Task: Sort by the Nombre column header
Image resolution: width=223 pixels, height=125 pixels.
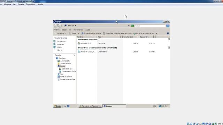Action: (86, 37)
